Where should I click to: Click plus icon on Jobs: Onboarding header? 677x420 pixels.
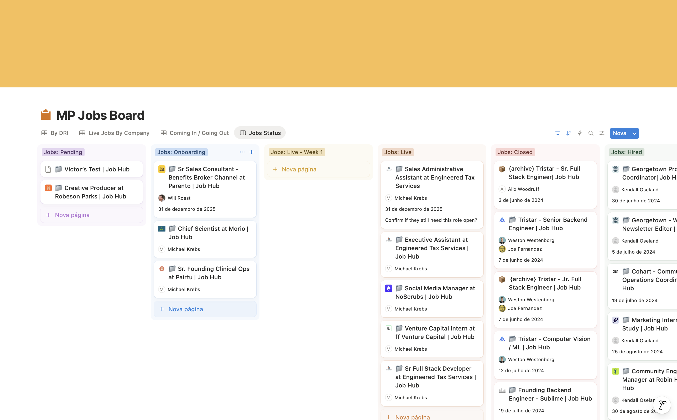tap(251, 152)
